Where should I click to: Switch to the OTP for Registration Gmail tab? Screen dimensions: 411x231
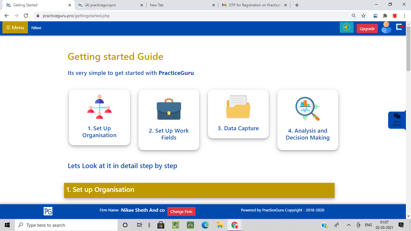coord(255,5)
